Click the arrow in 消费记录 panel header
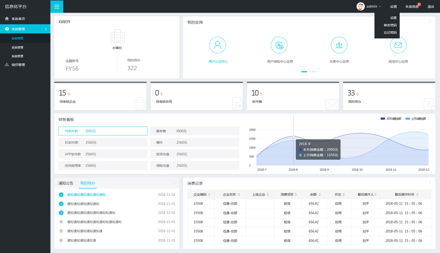The height and width of the screenshot is (253, 440). pyautogui.click(x=429, y=183)
